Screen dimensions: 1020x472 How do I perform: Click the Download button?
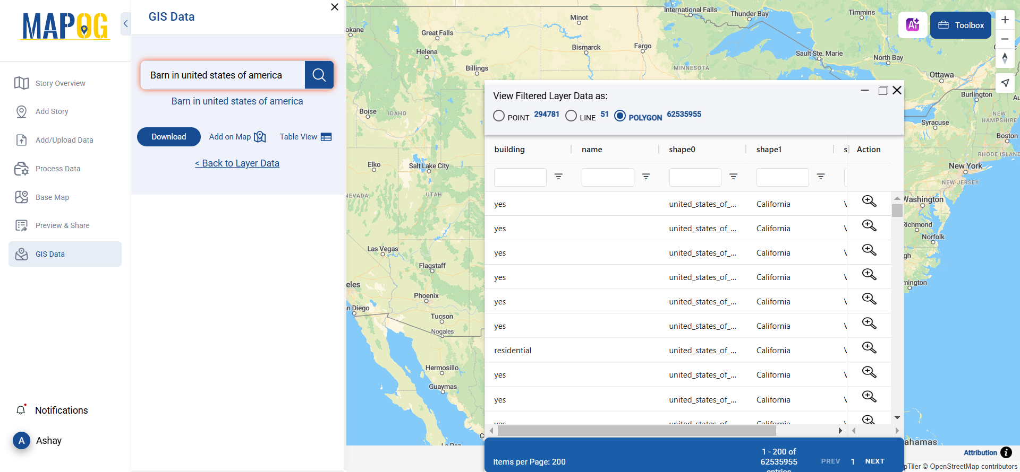169,137
